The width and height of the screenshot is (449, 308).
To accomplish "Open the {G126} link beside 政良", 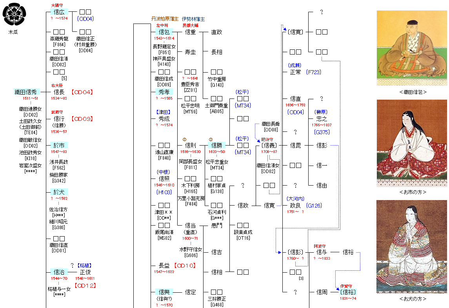I will click(x=314, y=205).
